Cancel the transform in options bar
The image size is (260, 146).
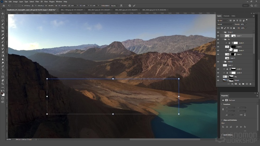click(130, 6)
